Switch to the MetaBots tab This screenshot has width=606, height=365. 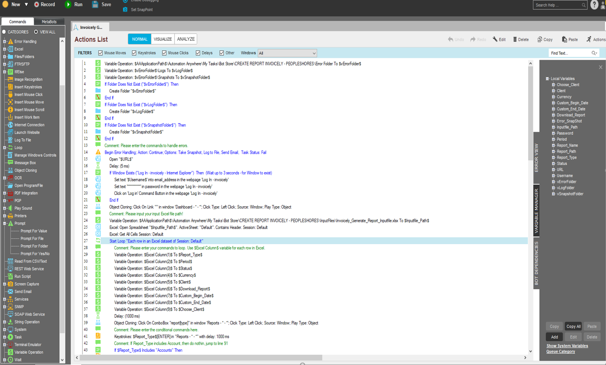(49, 22)
